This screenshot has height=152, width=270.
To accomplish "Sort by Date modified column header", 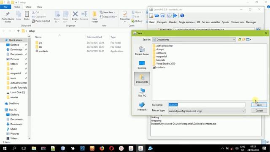I will pyautogui.click(x=94, y=37).
